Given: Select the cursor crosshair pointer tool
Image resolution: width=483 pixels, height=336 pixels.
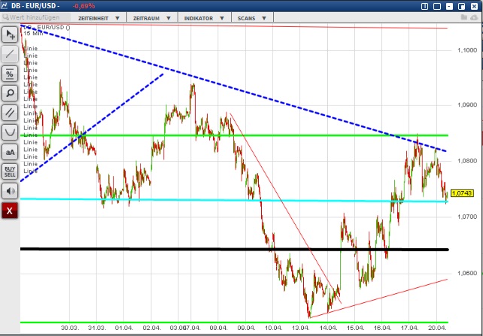Looking at the screenshot, I should pos(10,35).
